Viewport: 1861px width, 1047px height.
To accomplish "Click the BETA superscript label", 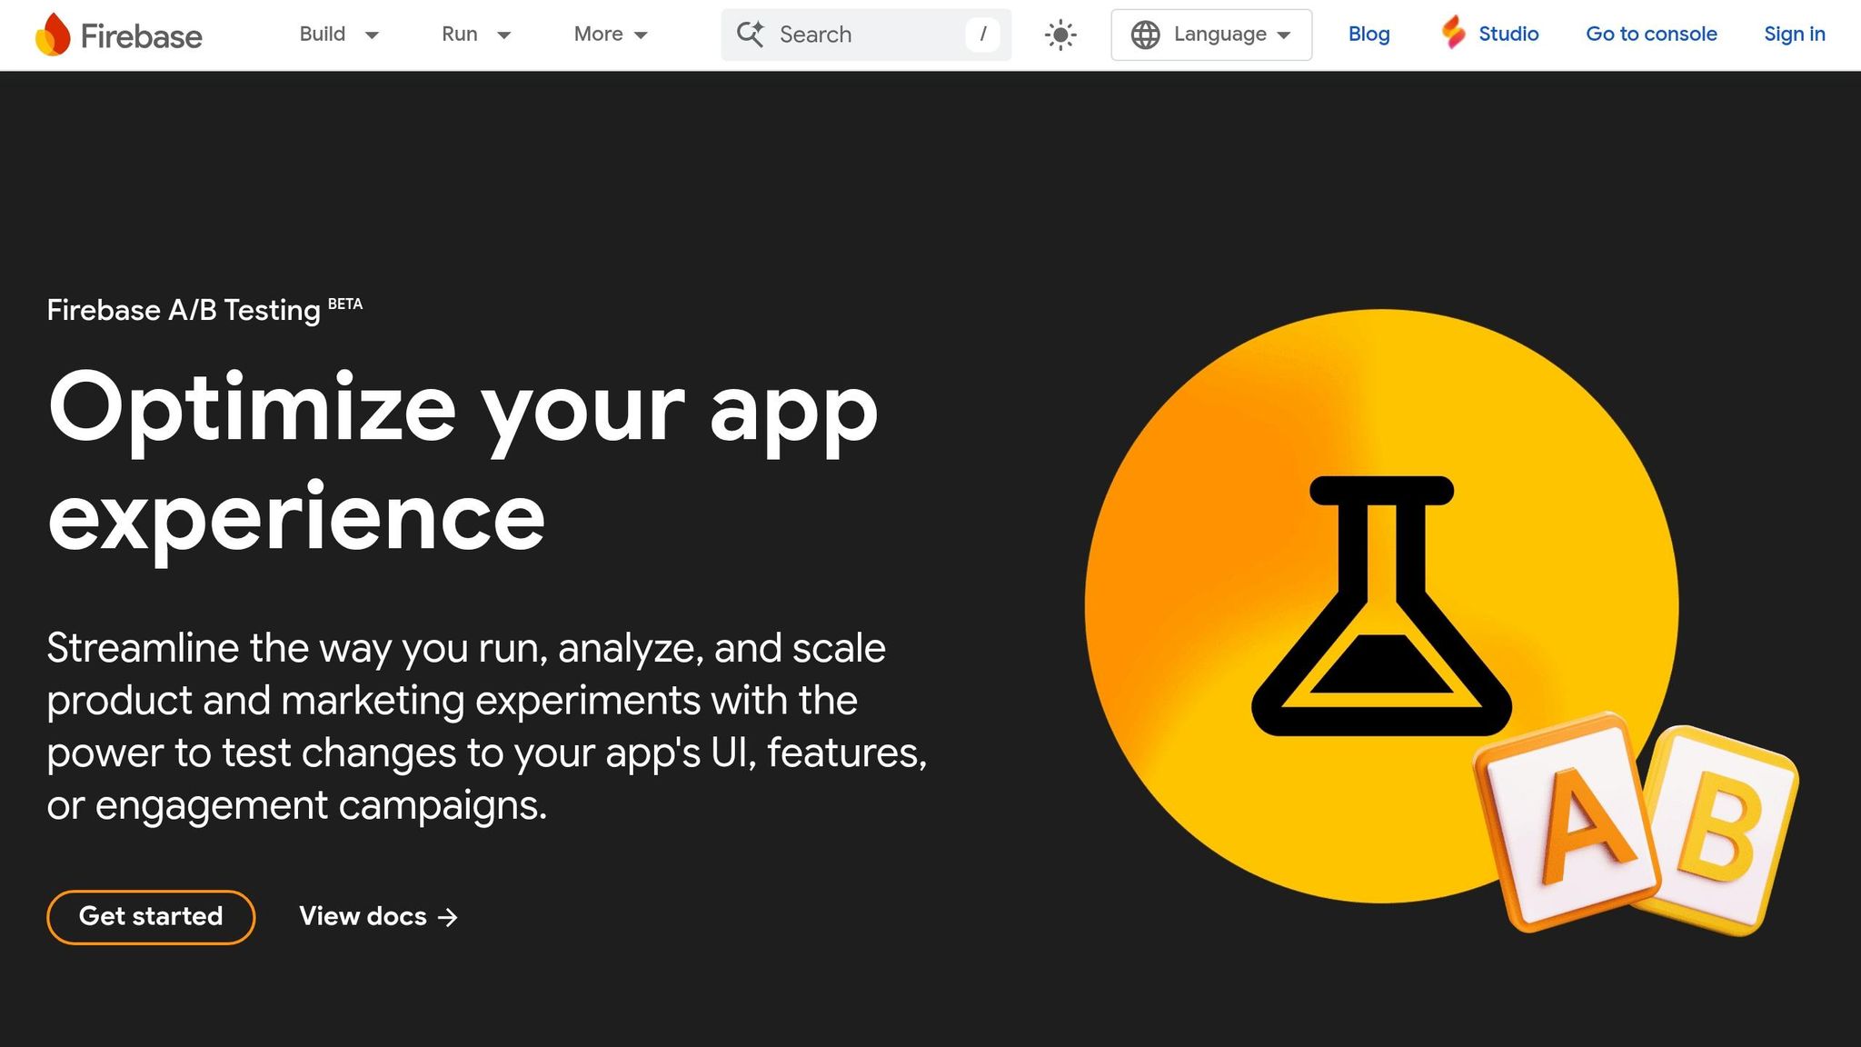I will pyautogui.click(x=345, y=304).
